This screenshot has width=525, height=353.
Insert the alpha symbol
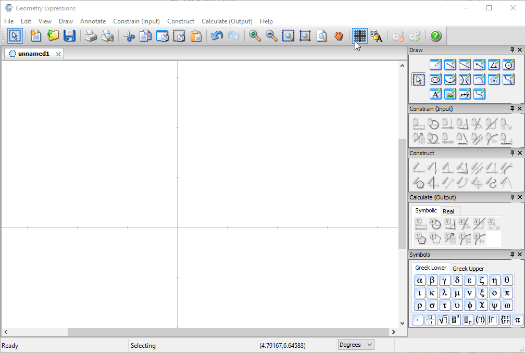[x=420, y=281]
